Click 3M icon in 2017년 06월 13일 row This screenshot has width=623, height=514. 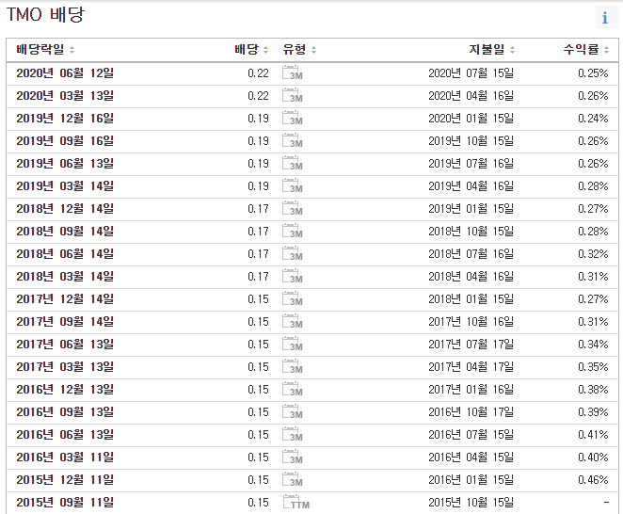pyautogui.click(x=293, y=345)
